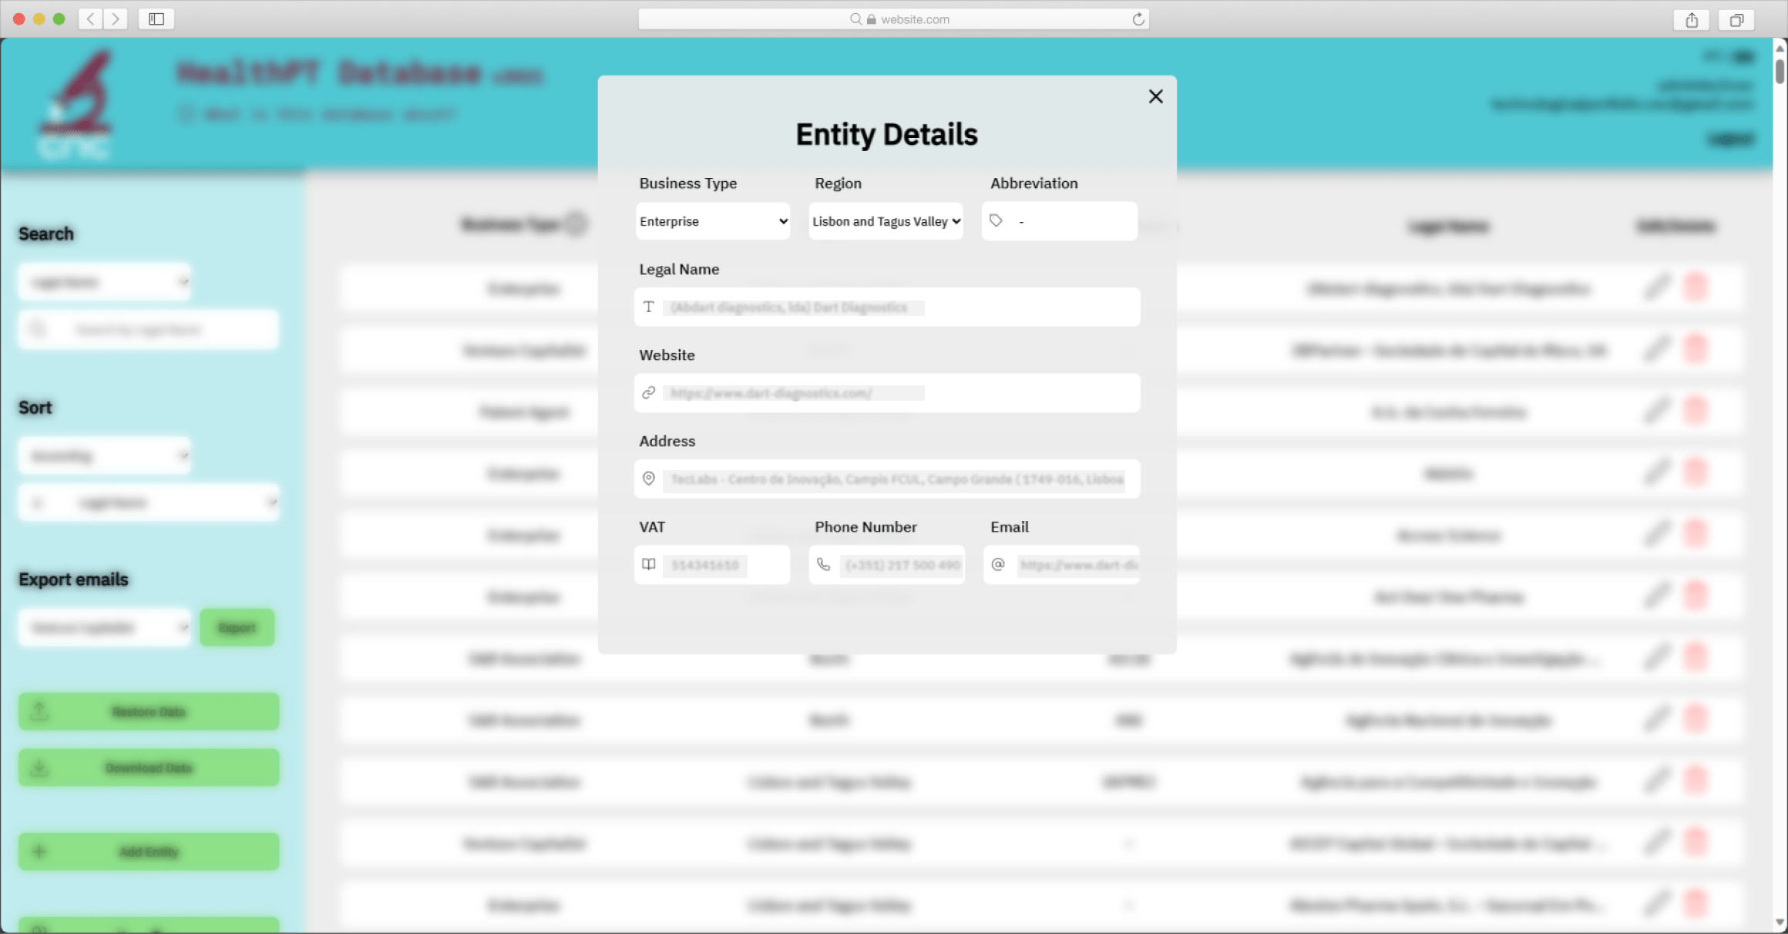Open the Business Type dropdown showing Enterprise
Screen dimensions: 1788x934
(713, 221)
